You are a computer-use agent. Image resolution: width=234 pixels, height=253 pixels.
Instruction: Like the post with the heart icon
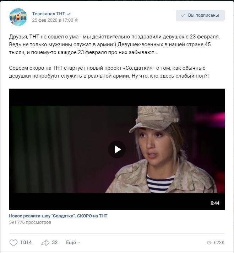tap(13, 243)
